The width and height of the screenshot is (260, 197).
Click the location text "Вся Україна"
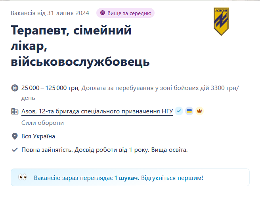(x=38, y=136)
